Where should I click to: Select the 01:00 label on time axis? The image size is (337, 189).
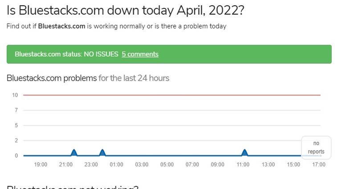pos(117,164)
